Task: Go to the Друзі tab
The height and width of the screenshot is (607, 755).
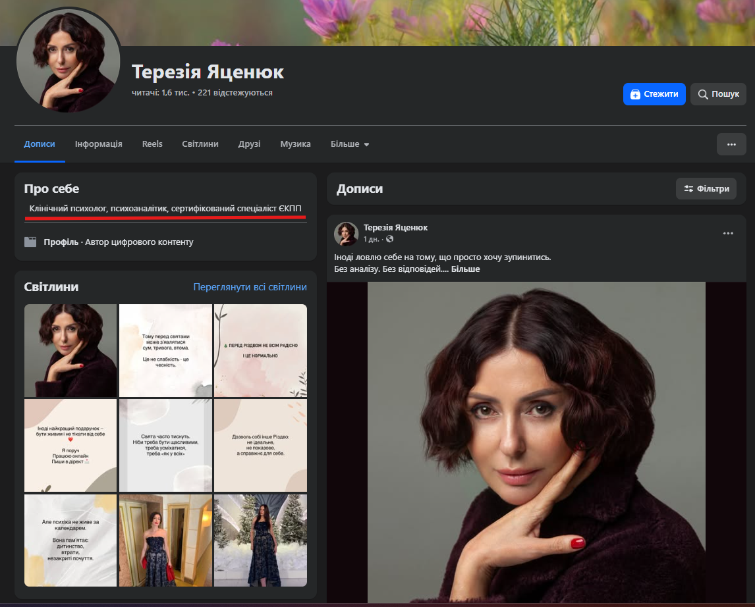Action: (249, 144)
